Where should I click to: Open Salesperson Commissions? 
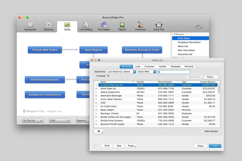pyautogui.click(x=45, y=95)
